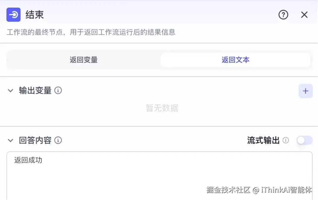Open help via the question mark icon
This screenshot has width=318, height=200.
pyautogui.click(x=283, y=15)
